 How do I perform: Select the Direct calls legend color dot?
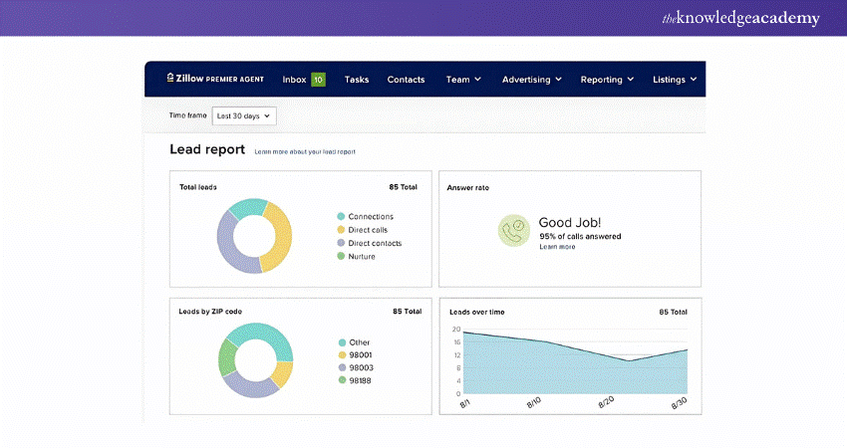341,230
